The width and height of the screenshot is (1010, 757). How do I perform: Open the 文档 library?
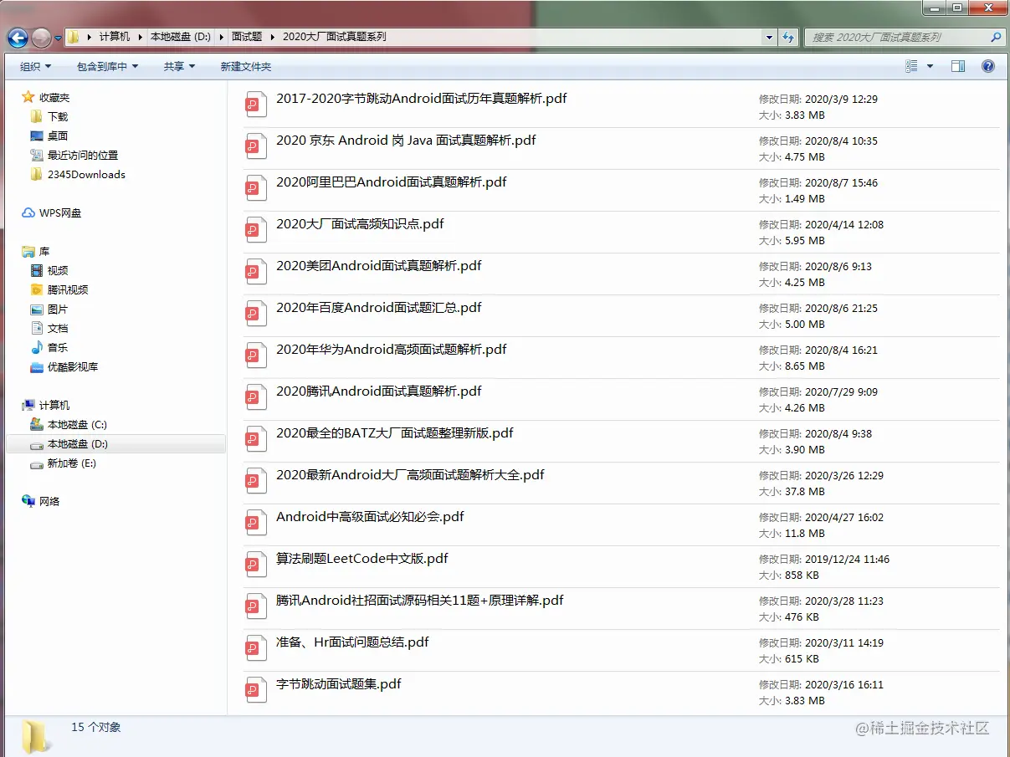[58, 328]
